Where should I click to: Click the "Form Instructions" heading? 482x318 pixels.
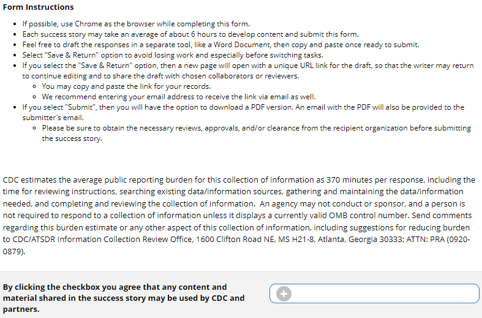[38, 7]
